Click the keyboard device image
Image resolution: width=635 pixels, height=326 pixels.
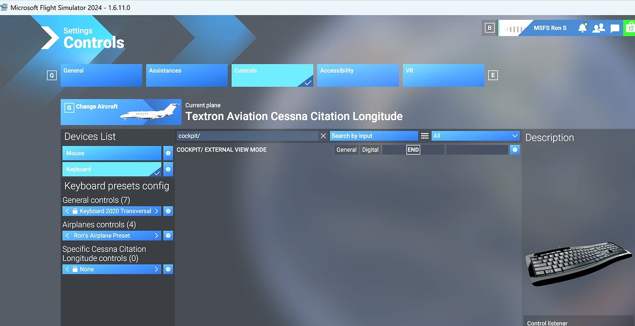(x=579, y=264)
